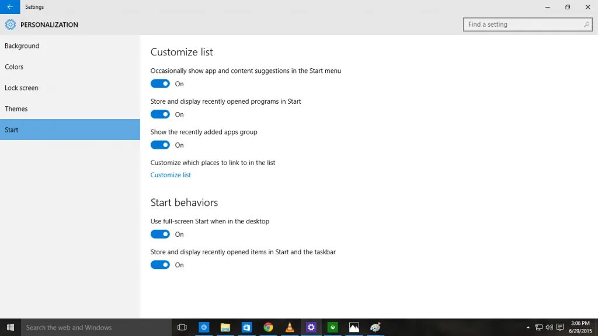Launch the Paint palette taskbar icon
Screen dimensions: 598x336
pos(376,327)
